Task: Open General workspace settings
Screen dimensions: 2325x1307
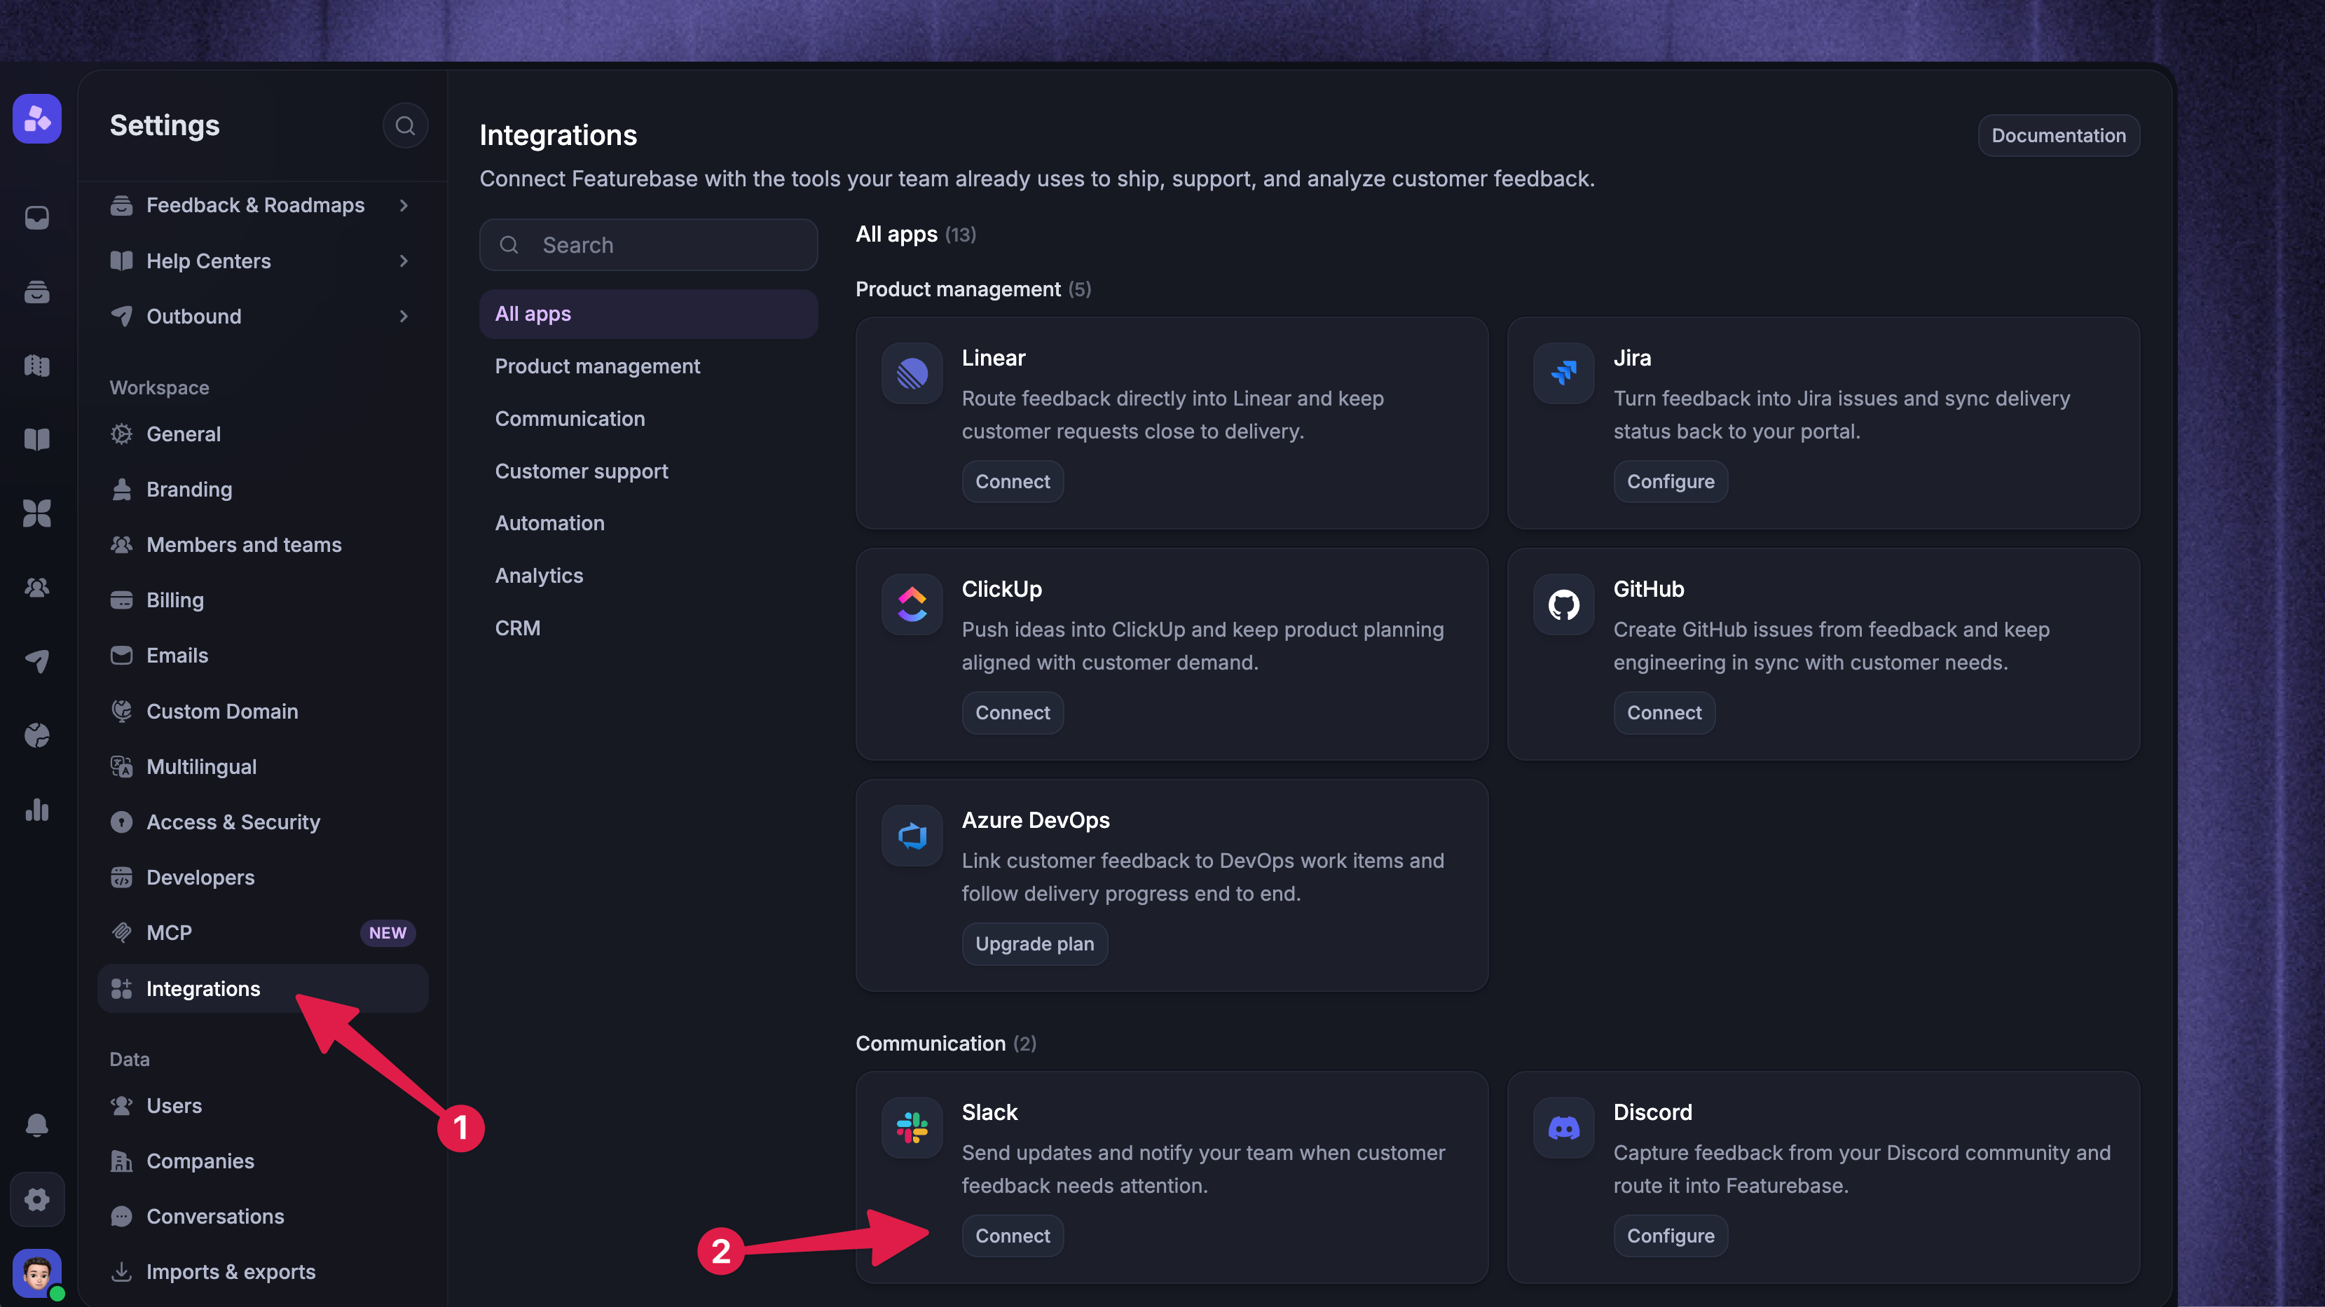Action: (x=263, y=434)
